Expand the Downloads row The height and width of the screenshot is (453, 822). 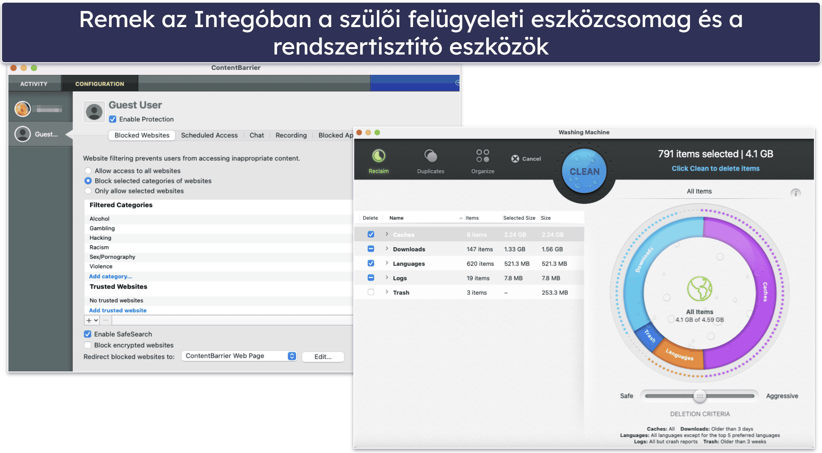(x=386, y=249)
